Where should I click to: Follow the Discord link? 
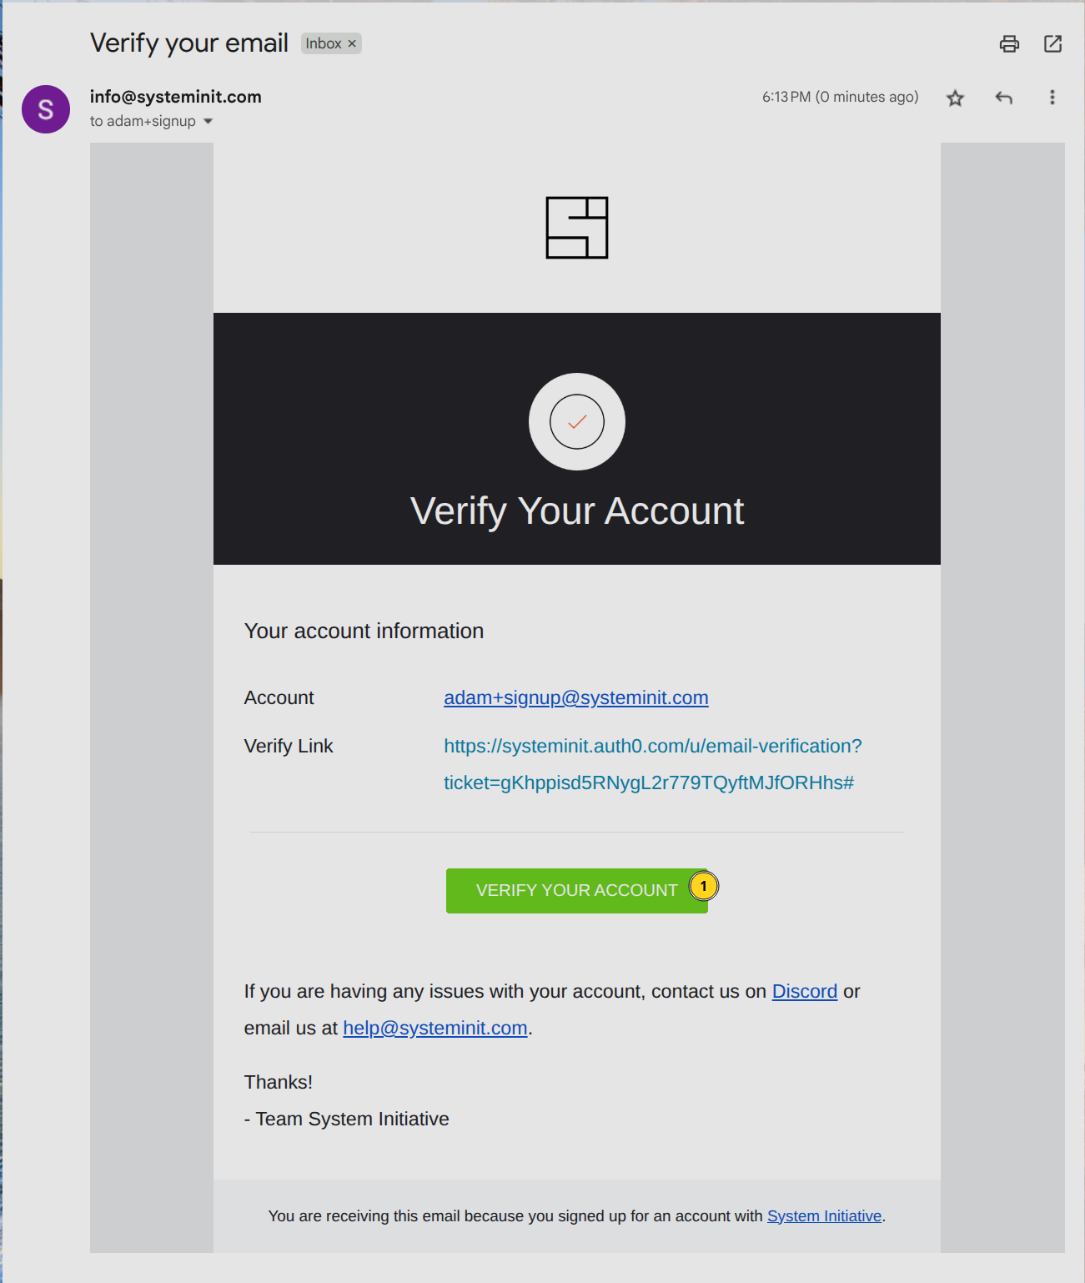click(x=804, y=992)
